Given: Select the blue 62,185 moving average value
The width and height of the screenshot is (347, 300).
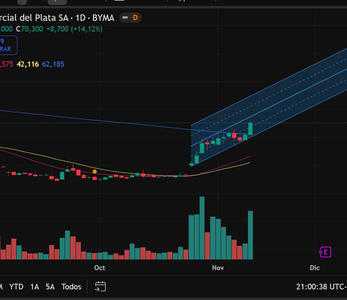Looking at the screenshot, I should 53,64.
